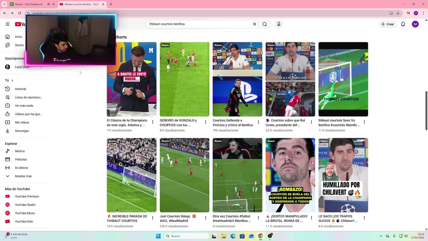428x241 pixels.
Task: Click the Mis vídeos play icon
Action: [x=7, y=123]
